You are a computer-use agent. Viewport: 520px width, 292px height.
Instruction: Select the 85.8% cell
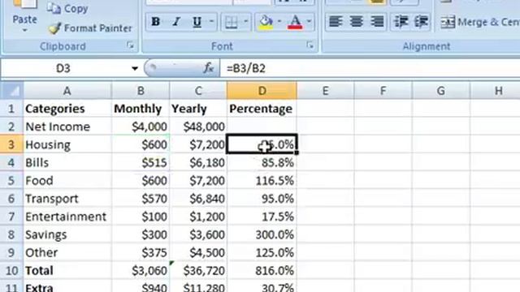(262, 162)
